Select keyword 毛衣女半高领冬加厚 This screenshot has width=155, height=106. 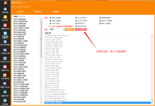(x=20, y=22)
